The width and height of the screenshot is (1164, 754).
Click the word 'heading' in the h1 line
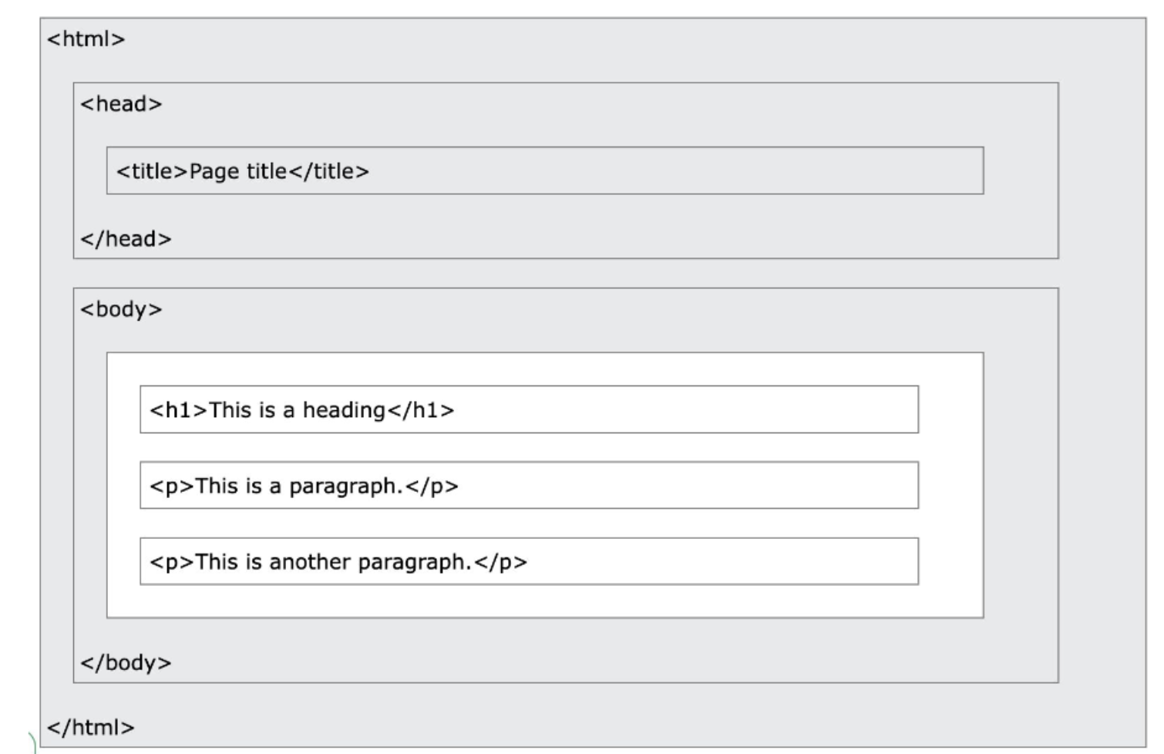click(x=344, y=410)
